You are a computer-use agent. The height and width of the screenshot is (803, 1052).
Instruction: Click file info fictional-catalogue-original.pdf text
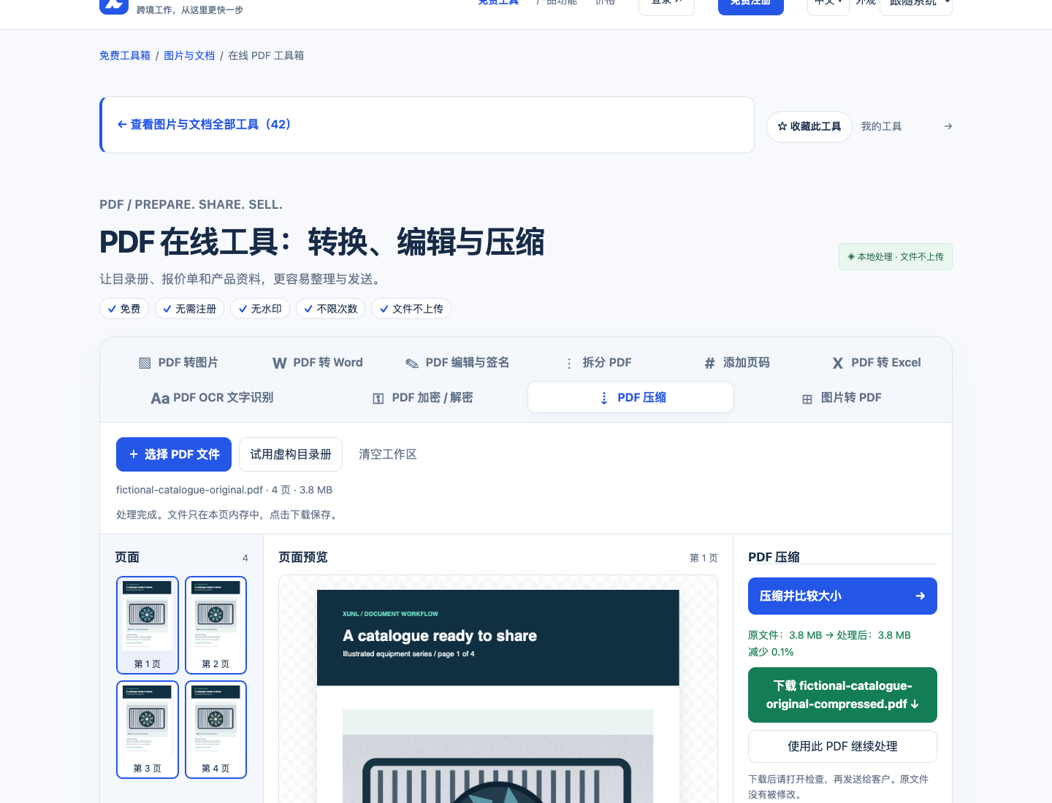coord(224,490)
